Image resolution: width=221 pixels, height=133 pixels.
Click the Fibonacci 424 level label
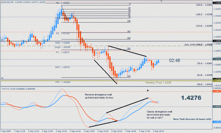pyautogui.click(x=129, y=76)
